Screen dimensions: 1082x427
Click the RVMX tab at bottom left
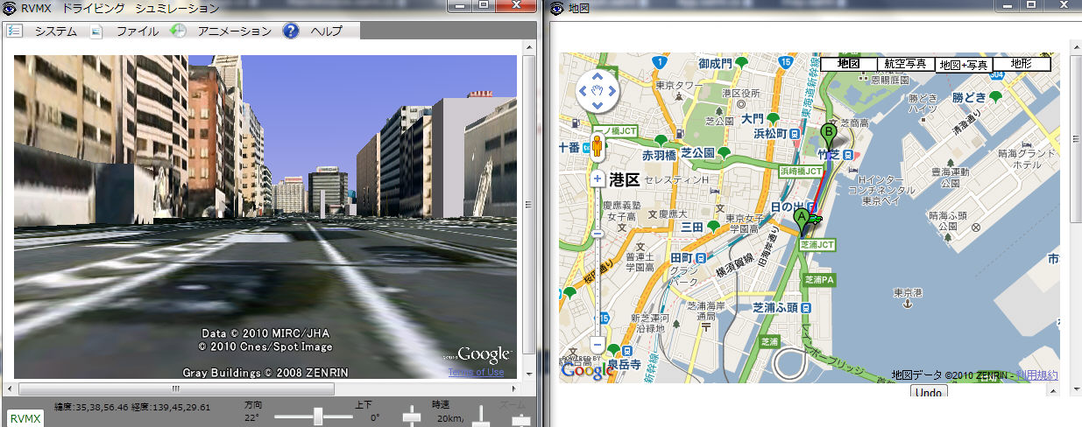click(x=21, y=419)
